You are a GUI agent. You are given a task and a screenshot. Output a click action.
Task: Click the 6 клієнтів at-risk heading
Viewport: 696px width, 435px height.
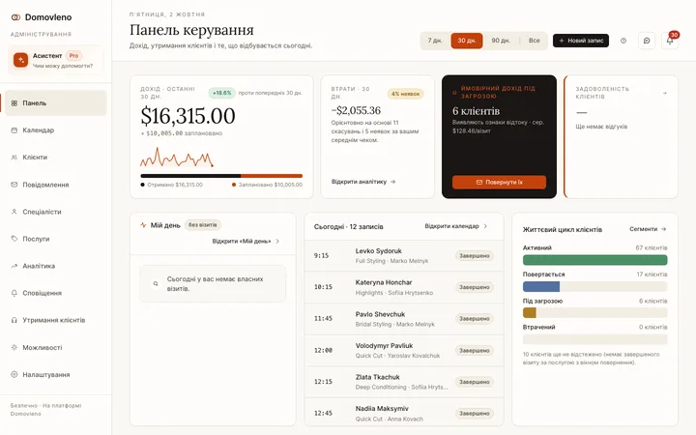(476, 111)
